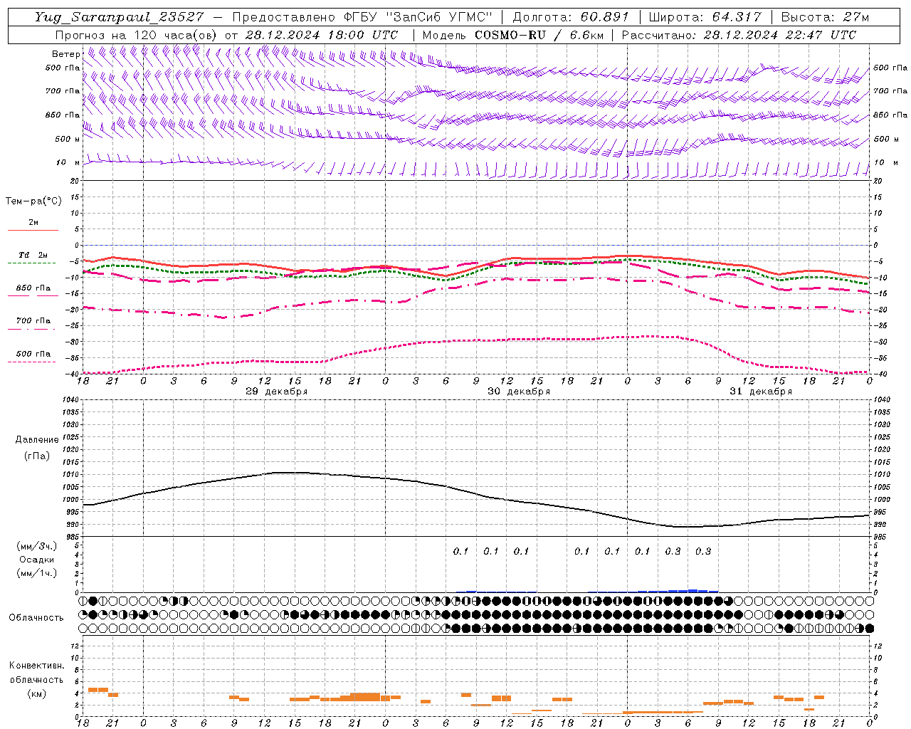The image size is (911, 729).
Task: Click the Ветер wind panel label
Action: pyautogui.click(x=65, y=54)
